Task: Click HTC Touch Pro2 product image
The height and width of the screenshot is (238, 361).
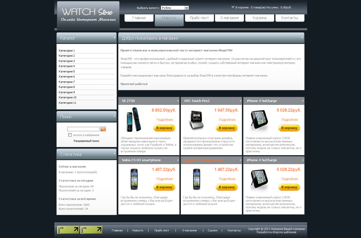Action: 196,120
